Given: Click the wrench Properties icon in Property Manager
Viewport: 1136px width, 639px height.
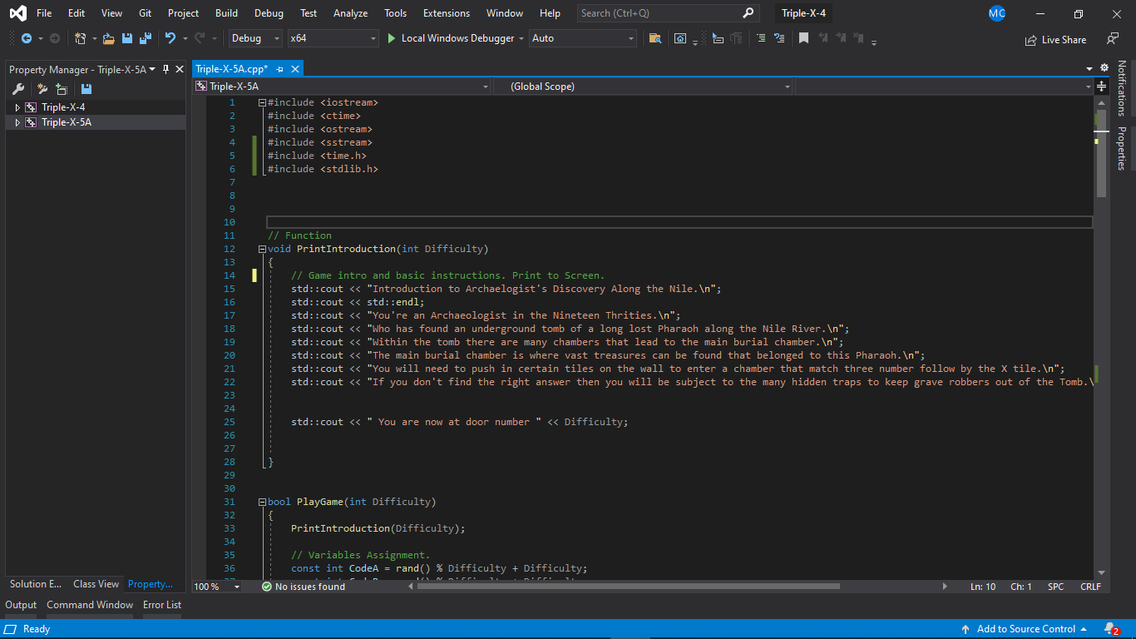Looking at the screenshot, I should coord(18,89).
